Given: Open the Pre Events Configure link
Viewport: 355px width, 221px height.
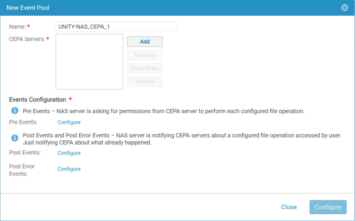Looking at the screenshot, I should click(x=69, y=122).
